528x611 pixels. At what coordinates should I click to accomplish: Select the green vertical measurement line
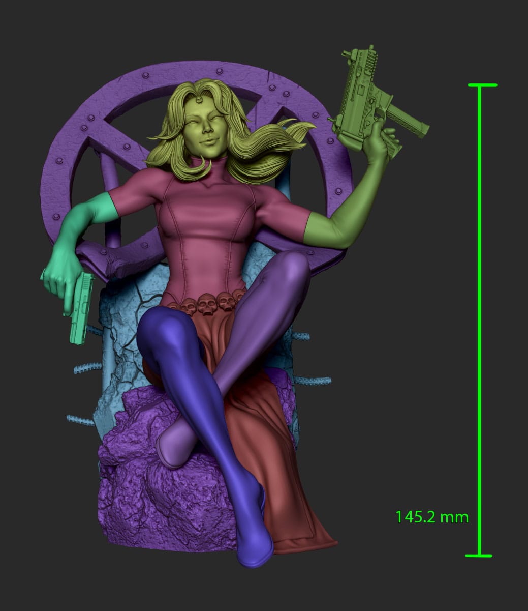[479, 305]
